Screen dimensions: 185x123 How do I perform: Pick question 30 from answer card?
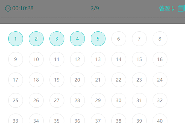coord(119,101)
